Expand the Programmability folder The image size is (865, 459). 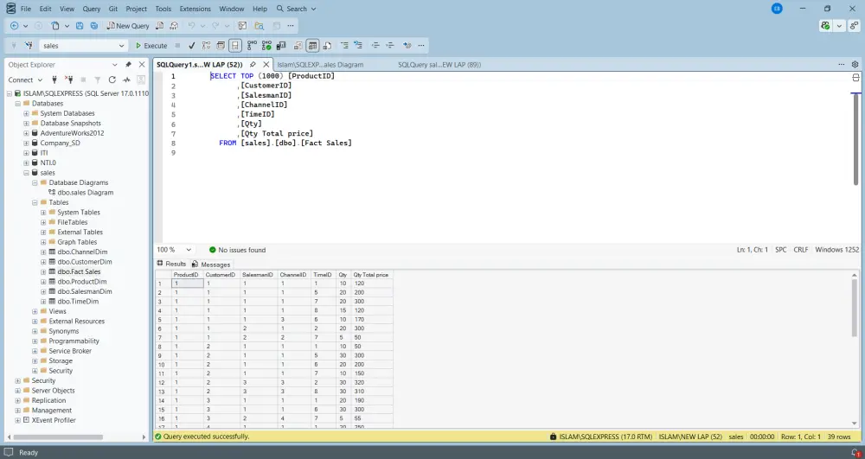35,341
